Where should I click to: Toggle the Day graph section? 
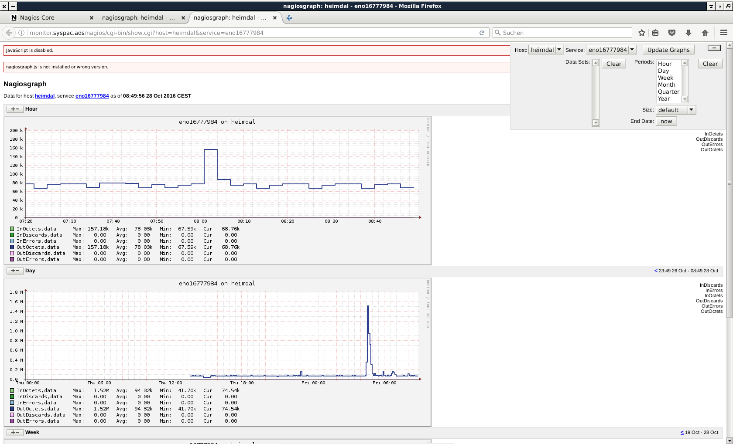pyautogui.click(x=15, y=271)
